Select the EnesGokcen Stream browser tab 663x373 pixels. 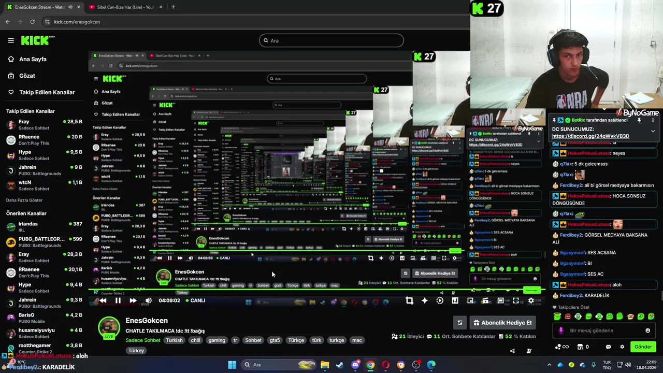point(43,7)
